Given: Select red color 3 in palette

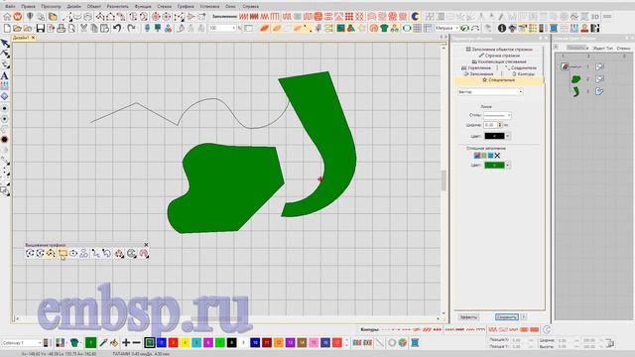Looking at the screenshot, I should [173, 343].
